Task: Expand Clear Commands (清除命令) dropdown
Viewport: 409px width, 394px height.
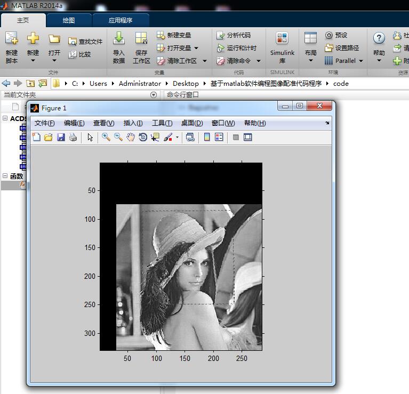Action: (x=259, y=61)
